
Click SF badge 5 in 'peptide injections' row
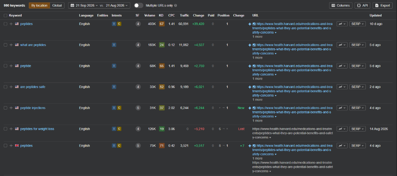[138, 108]
